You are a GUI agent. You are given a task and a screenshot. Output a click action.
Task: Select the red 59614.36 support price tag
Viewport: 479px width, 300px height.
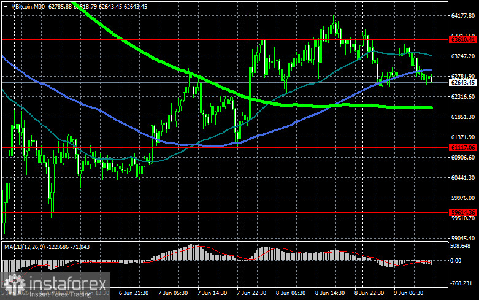(x=463, y=213)
